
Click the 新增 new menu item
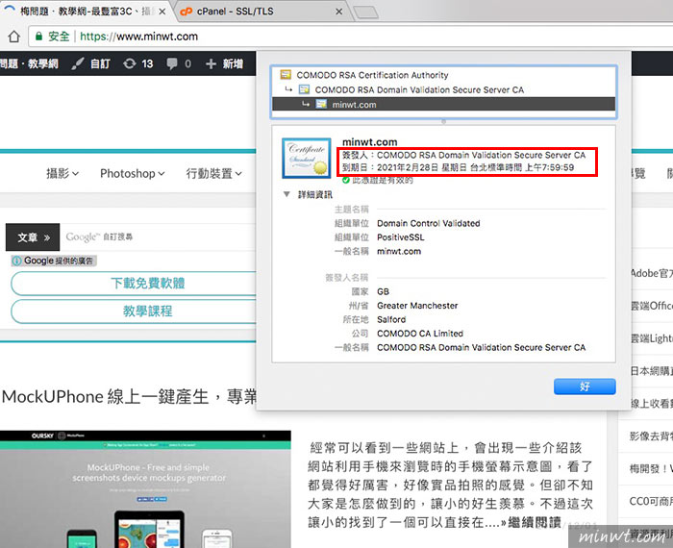click(233, 64)
